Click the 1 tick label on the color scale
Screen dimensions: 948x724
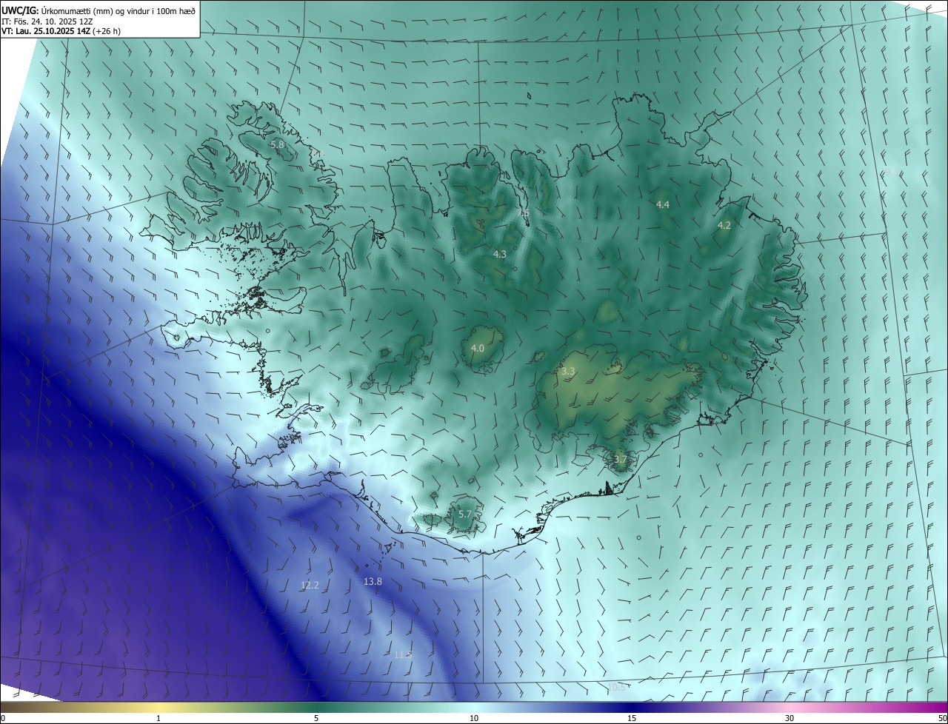(158, 718)
